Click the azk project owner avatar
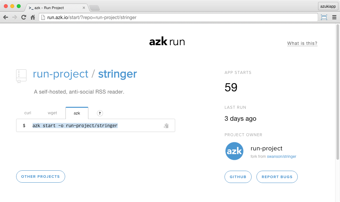 click(x=235, y=151)
